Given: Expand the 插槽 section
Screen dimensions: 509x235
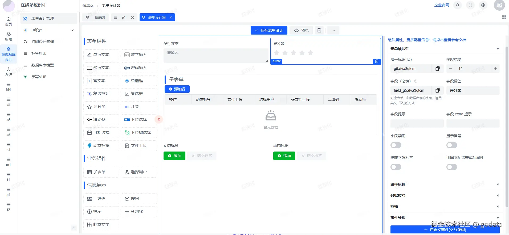Looking at the screenshot, I should (445, 207).
